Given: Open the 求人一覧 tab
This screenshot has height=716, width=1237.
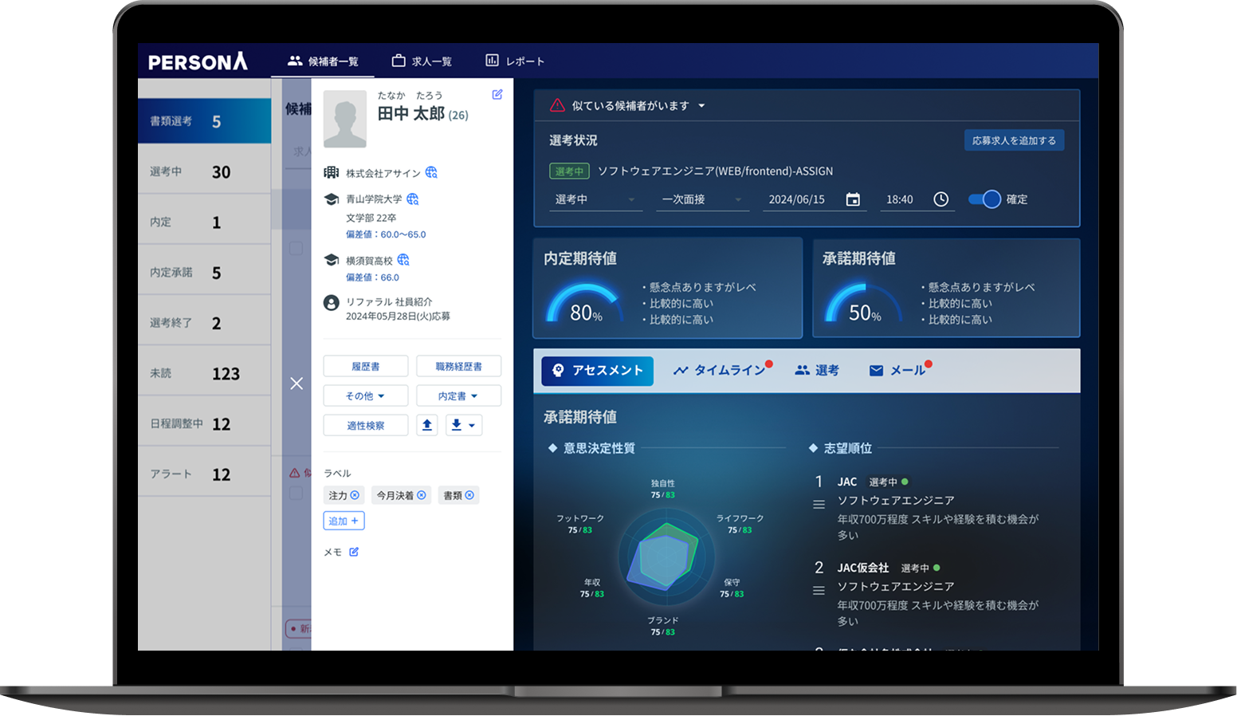Looking at the screenshot, I should coord(422,61).
